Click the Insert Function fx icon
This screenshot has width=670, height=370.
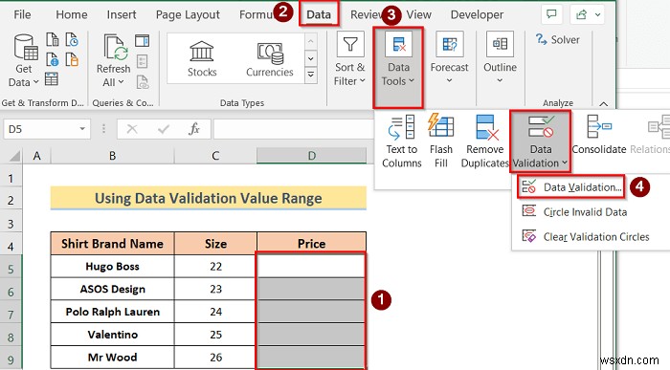point(194,129)
